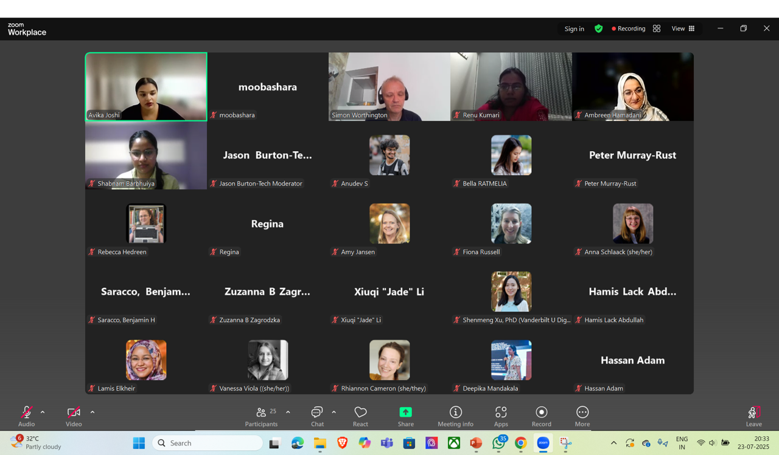Open the Participants panel

pos(262,416)
